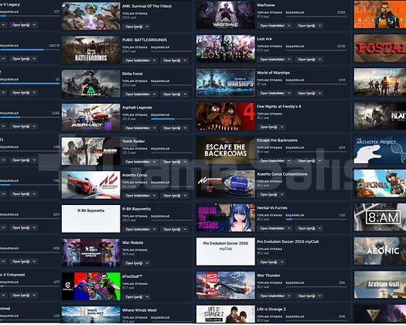Click the 8-Bit Bayonetta placeholder image
Image resolution: width=406 pixels, height=325 pixels.
[91, 219]
